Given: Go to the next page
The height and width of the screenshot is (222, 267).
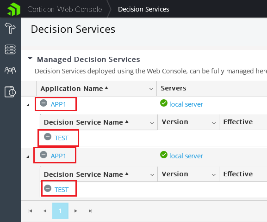Looking at the screenshot, I should pyautogui.click(x=75, y=211).
